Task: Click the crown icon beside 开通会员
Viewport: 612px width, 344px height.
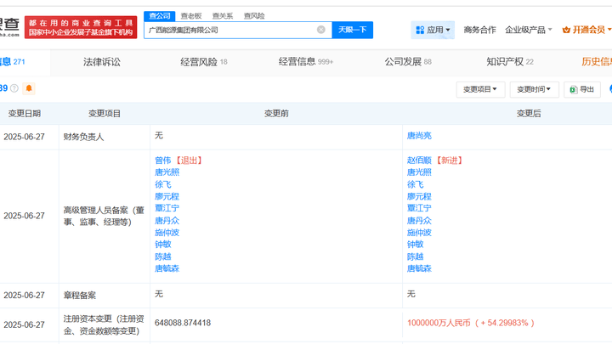Action: coord(566,30)
